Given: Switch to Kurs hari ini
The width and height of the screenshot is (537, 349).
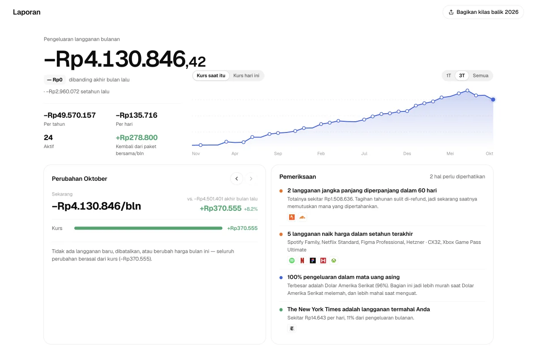Looking at the screenshot, I should tap(247, 76).
